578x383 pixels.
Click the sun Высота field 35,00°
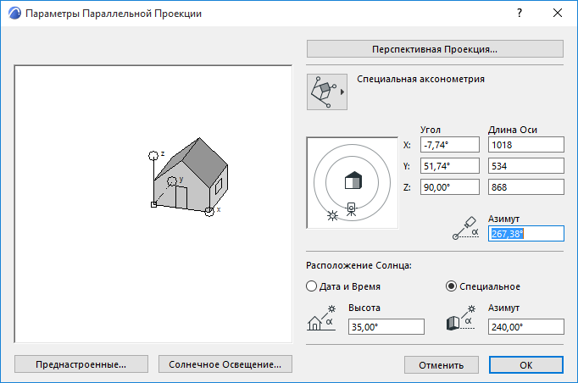point(386,326)
